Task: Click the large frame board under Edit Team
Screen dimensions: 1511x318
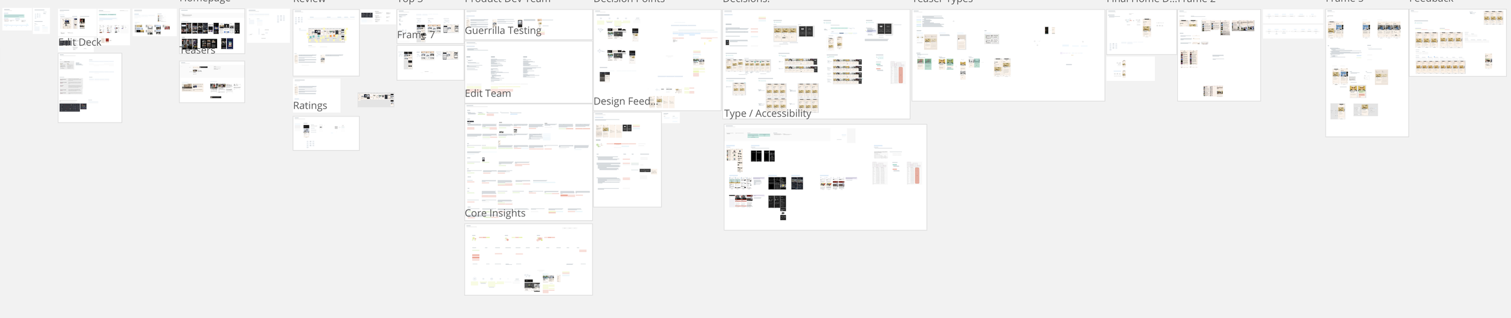Action: pyautogui.click(x=528, y=162)
